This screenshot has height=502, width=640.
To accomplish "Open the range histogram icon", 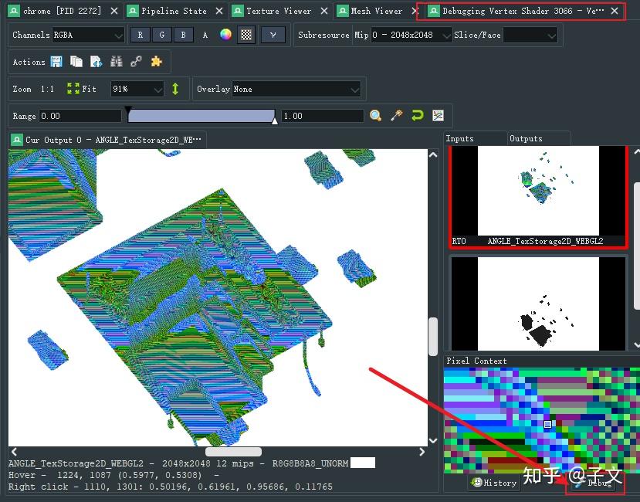I will coord(438,115).
